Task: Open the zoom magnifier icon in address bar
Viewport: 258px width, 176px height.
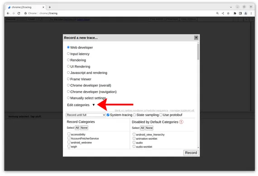Action: [x=217, y=13]
